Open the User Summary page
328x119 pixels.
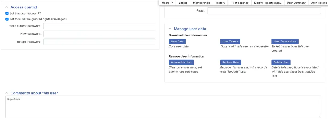tap(296, 3)
